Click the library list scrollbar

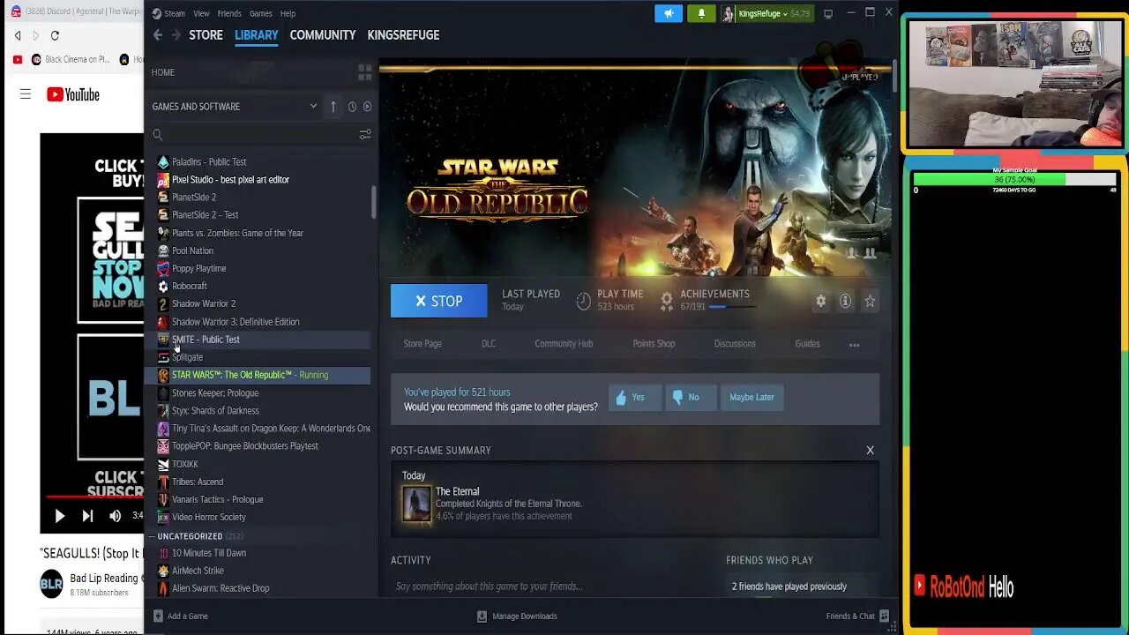pyautogui.click(x=374, y=202)
